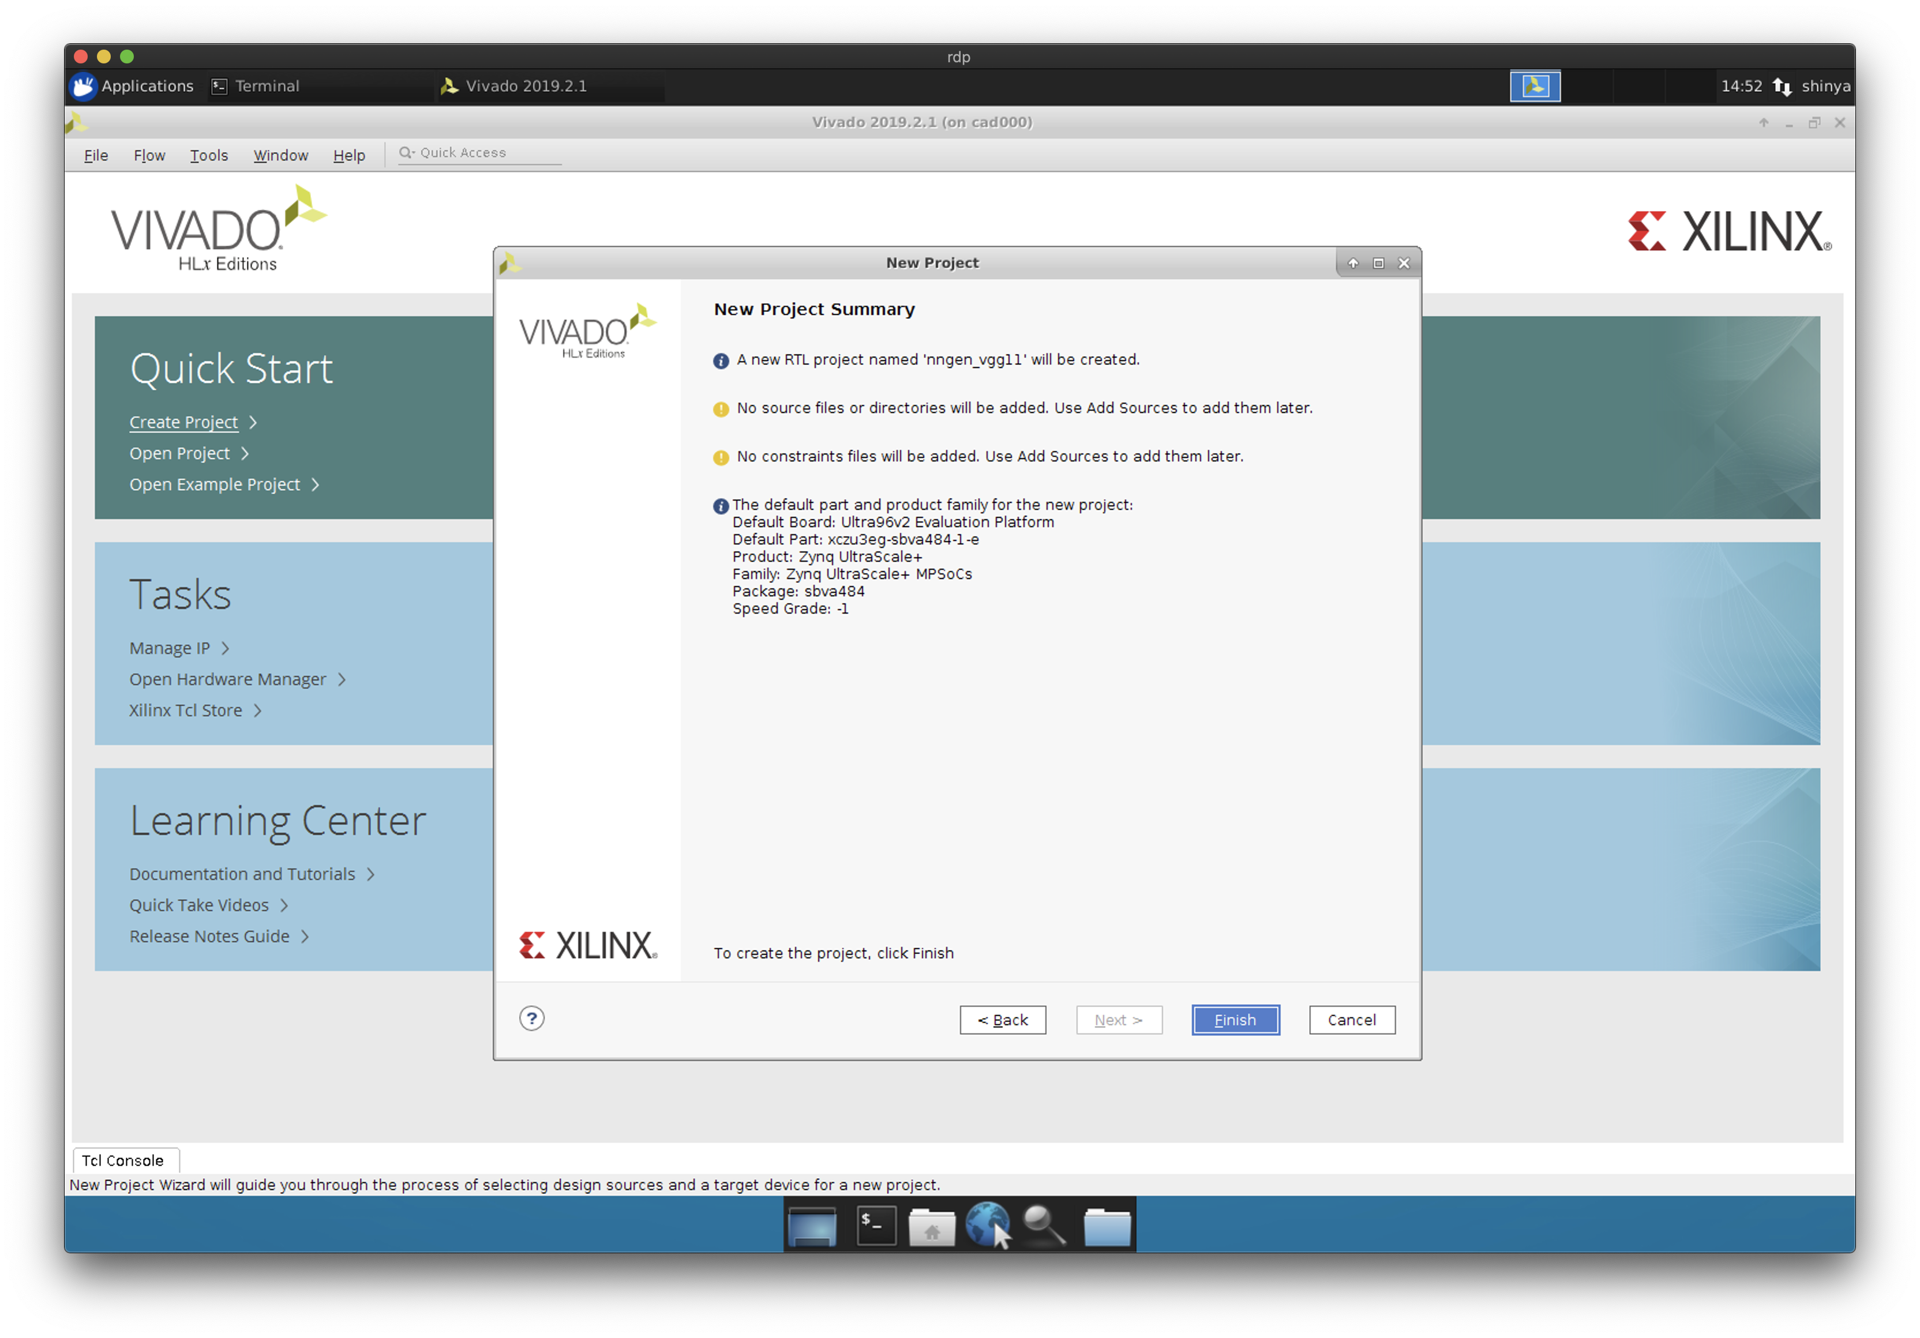Select the Tcl Console tab

(x=124, y=1160)
